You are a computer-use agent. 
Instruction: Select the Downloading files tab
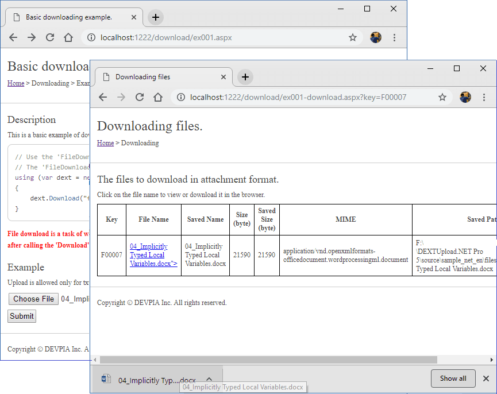coord(164,77)
